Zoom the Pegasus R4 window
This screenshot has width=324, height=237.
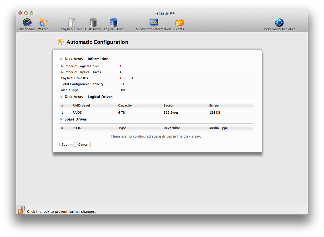(32, 13)
